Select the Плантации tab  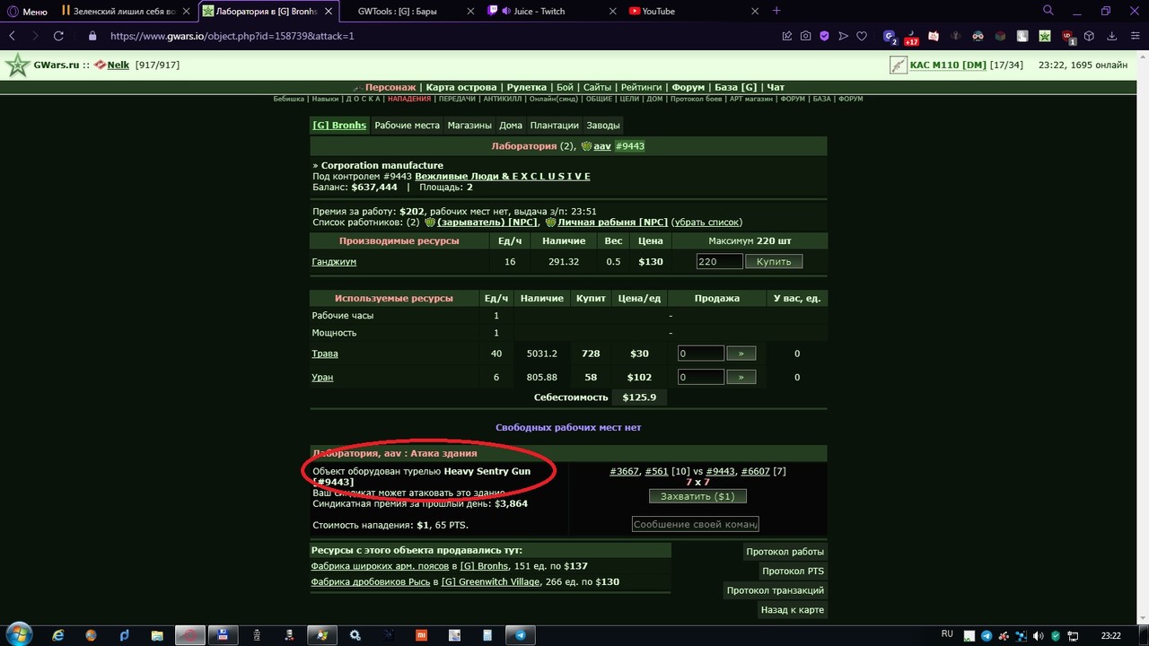point(554,126)
